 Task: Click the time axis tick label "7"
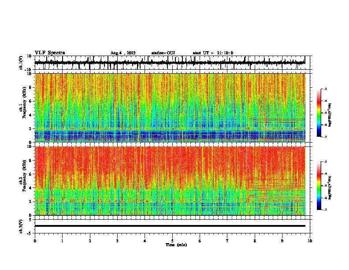point(227,241)
